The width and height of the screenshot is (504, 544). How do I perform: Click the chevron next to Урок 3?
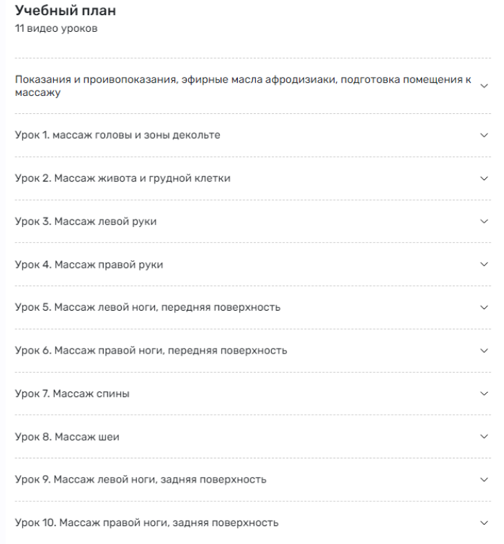484,222
